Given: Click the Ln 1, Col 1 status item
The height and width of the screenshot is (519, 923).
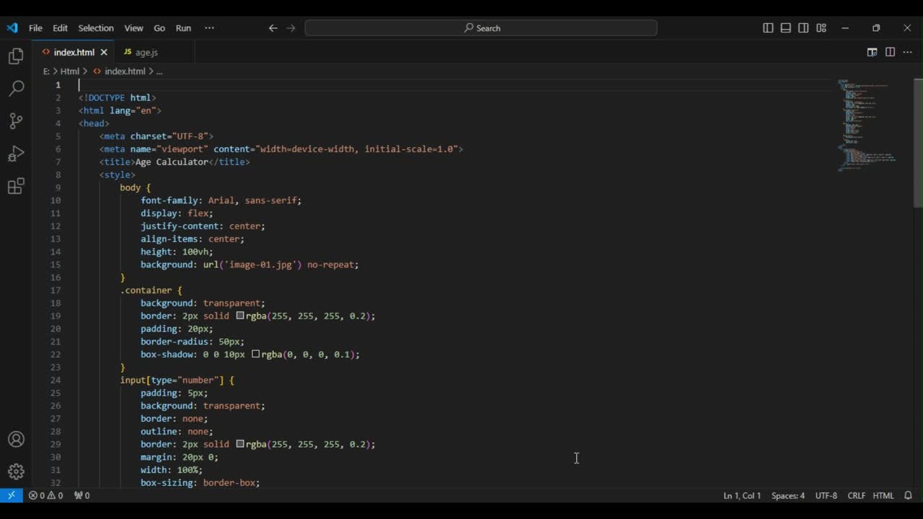Looking at the screenshot, I should [742, 496].
